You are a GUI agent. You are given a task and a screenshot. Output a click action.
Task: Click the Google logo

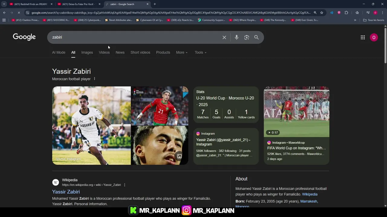(24, 37)
